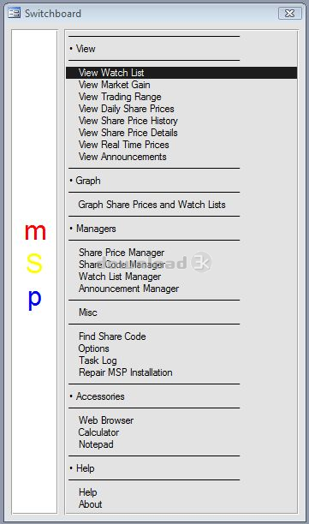Open View Trading Range
Viewport: 309px width, 524px height.
click(120, 97)
